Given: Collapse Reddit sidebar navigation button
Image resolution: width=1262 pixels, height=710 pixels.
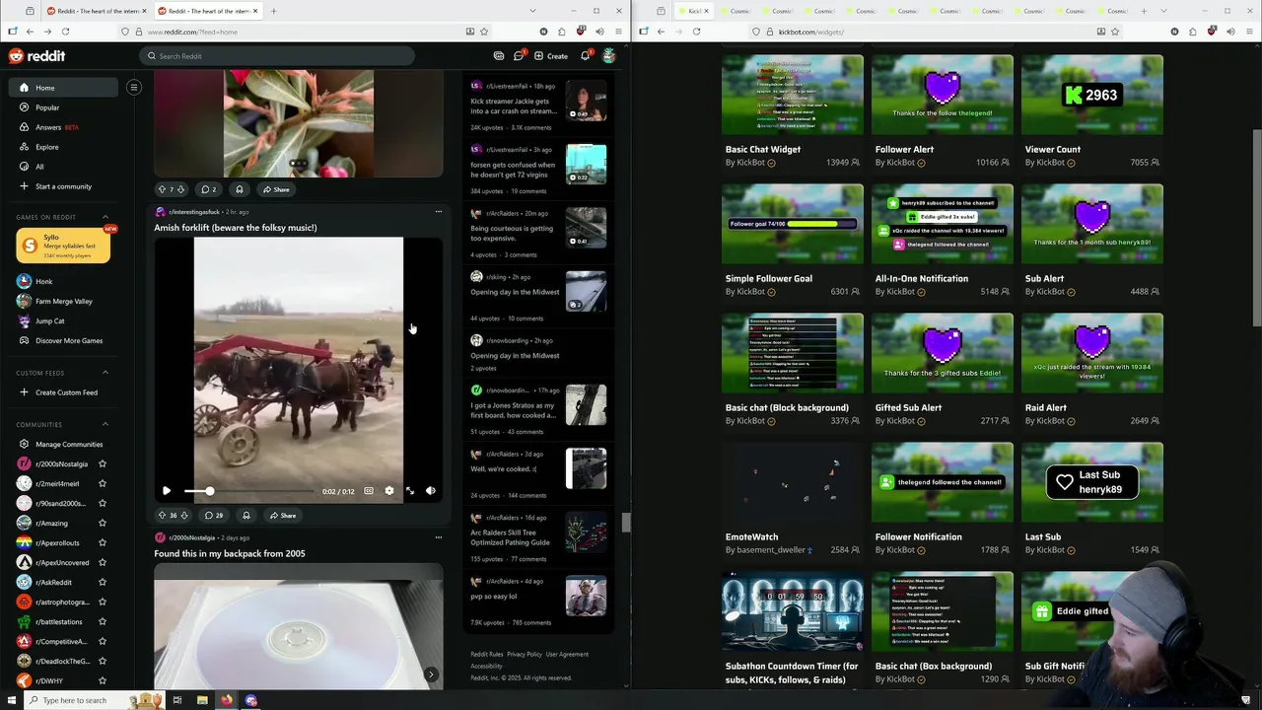Looking at the screenshot, I should tap(134, 88).
